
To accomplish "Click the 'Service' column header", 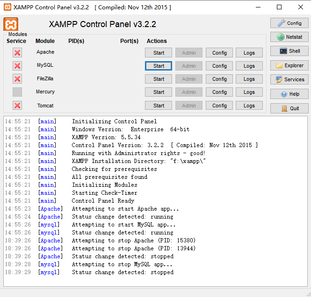I will pyautogui.click(x=16, y=41).
